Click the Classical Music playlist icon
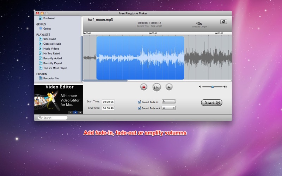 pyautogui.click(x=41, y=44)
